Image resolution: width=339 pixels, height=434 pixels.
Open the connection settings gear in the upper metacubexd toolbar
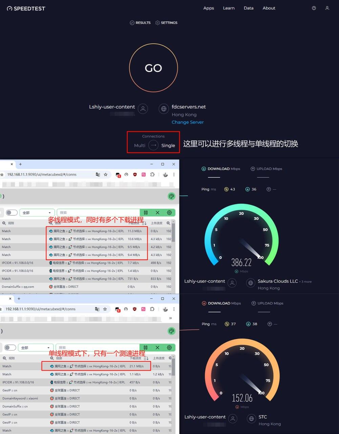(169, 213)
